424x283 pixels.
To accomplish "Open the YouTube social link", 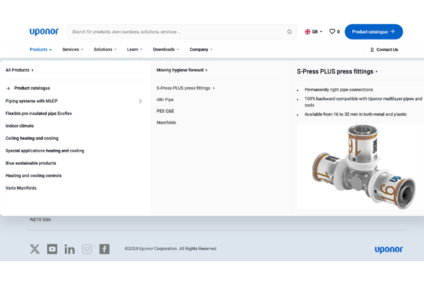I will (x=52, y=249).
